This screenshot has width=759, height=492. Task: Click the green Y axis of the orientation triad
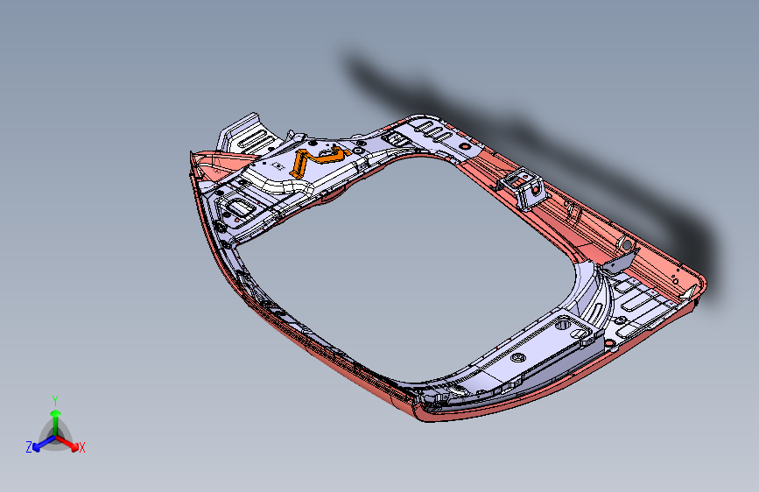coord(56,422)
